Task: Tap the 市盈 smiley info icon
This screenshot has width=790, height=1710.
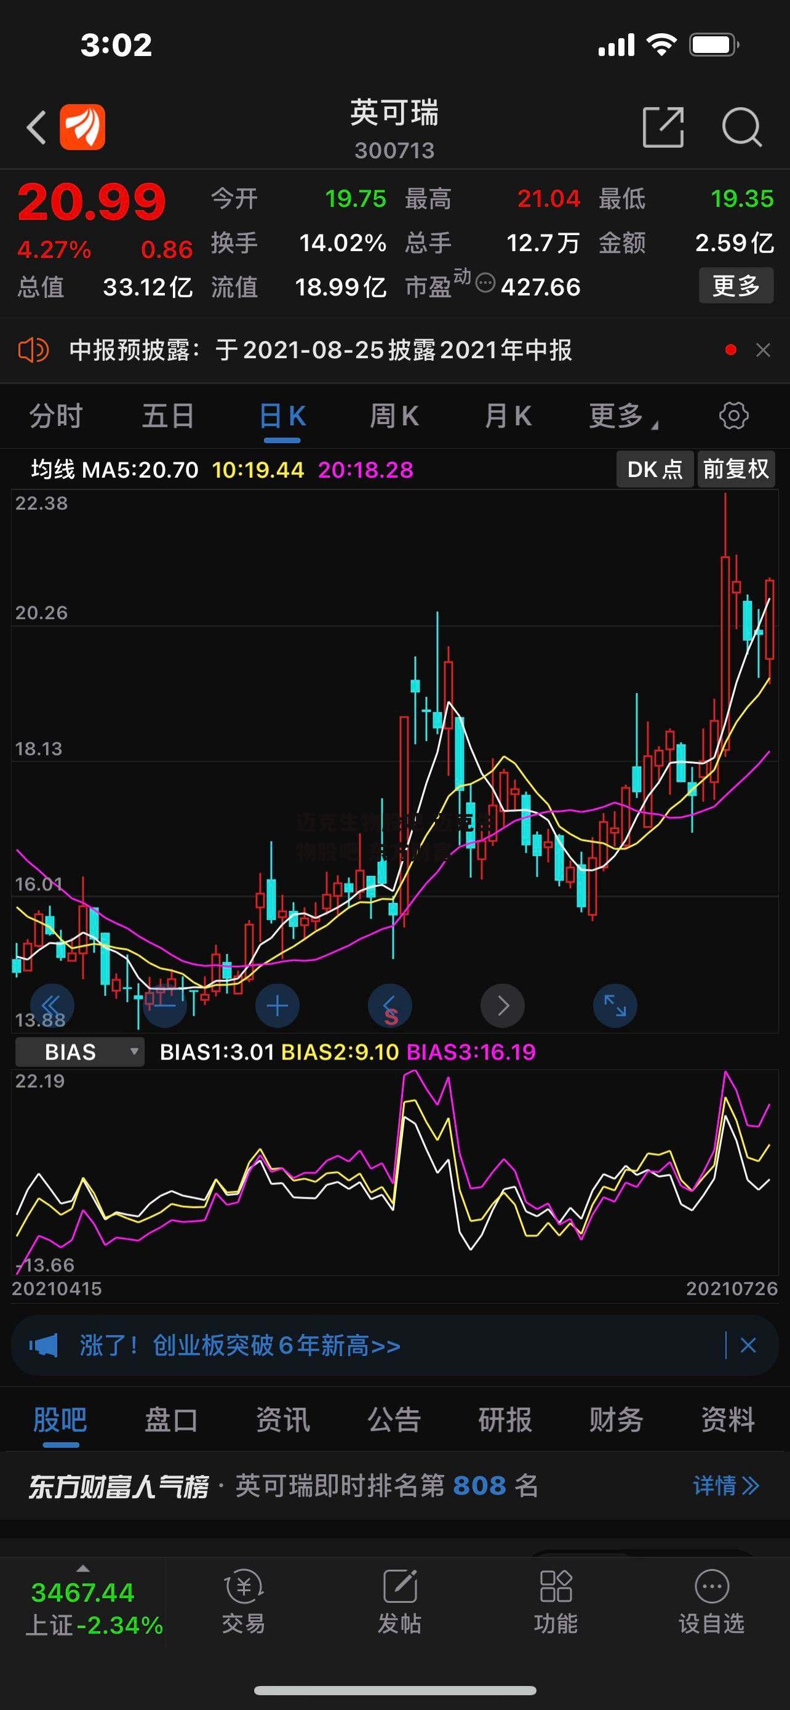Action: pyautogui.click(x=485, y=283)
